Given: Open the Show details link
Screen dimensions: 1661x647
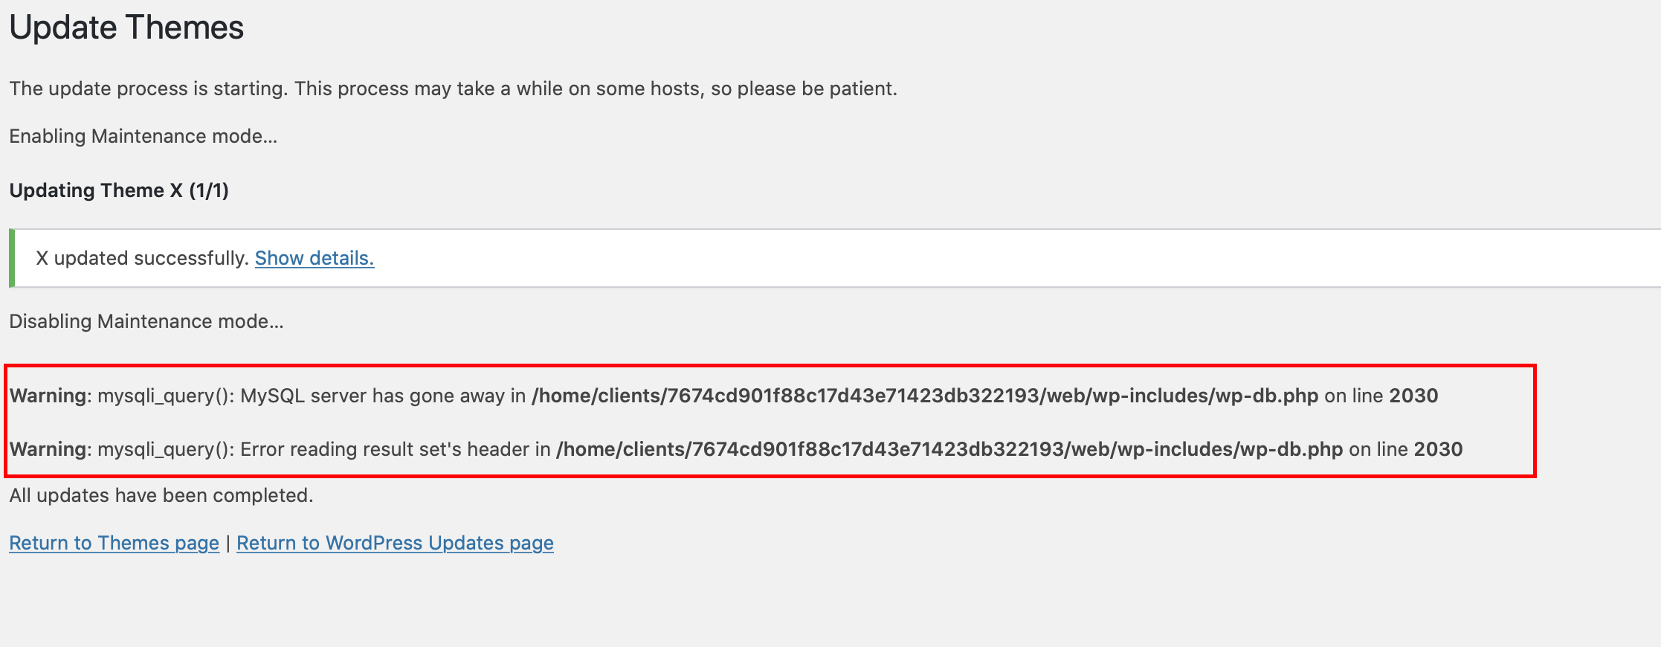Looking at the screenshot, I should coord(315,258).
